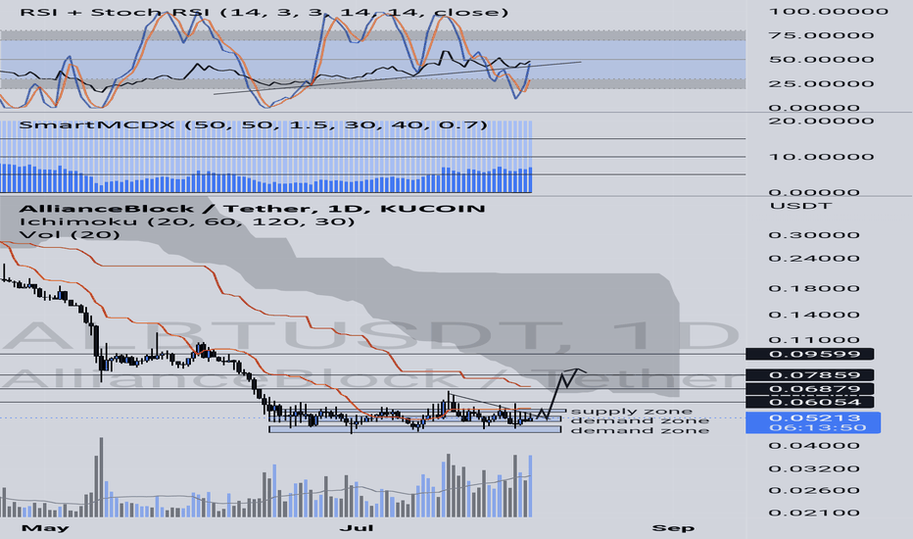
Task: Click the Jul label on time axis
Action: click(x=356, y=528)
